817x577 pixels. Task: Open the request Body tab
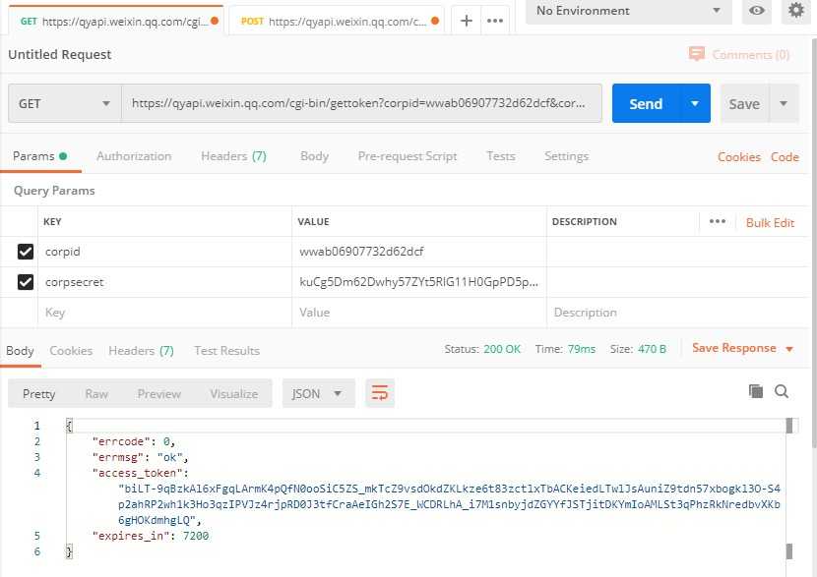click(x=314, y=156)
